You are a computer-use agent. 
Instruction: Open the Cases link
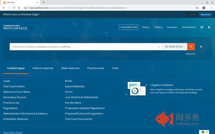click(x=7, y=81)
